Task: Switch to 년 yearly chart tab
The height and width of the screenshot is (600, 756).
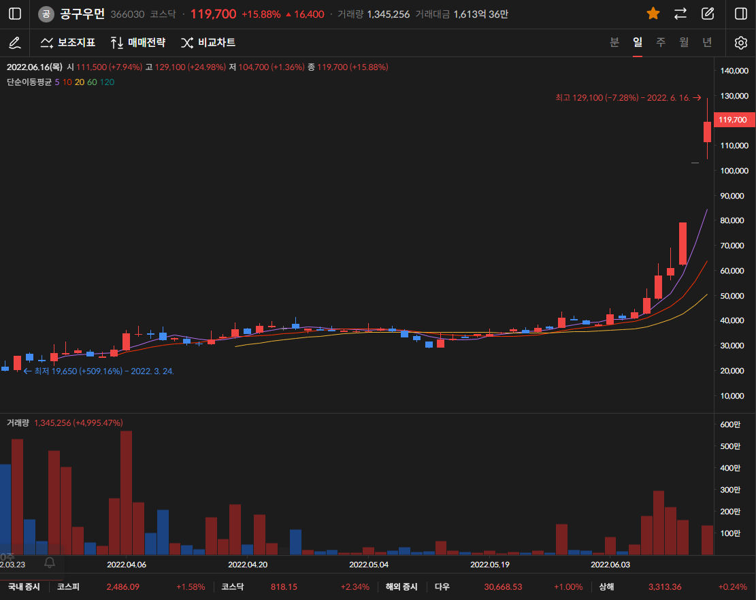Action: click(707, 42)
